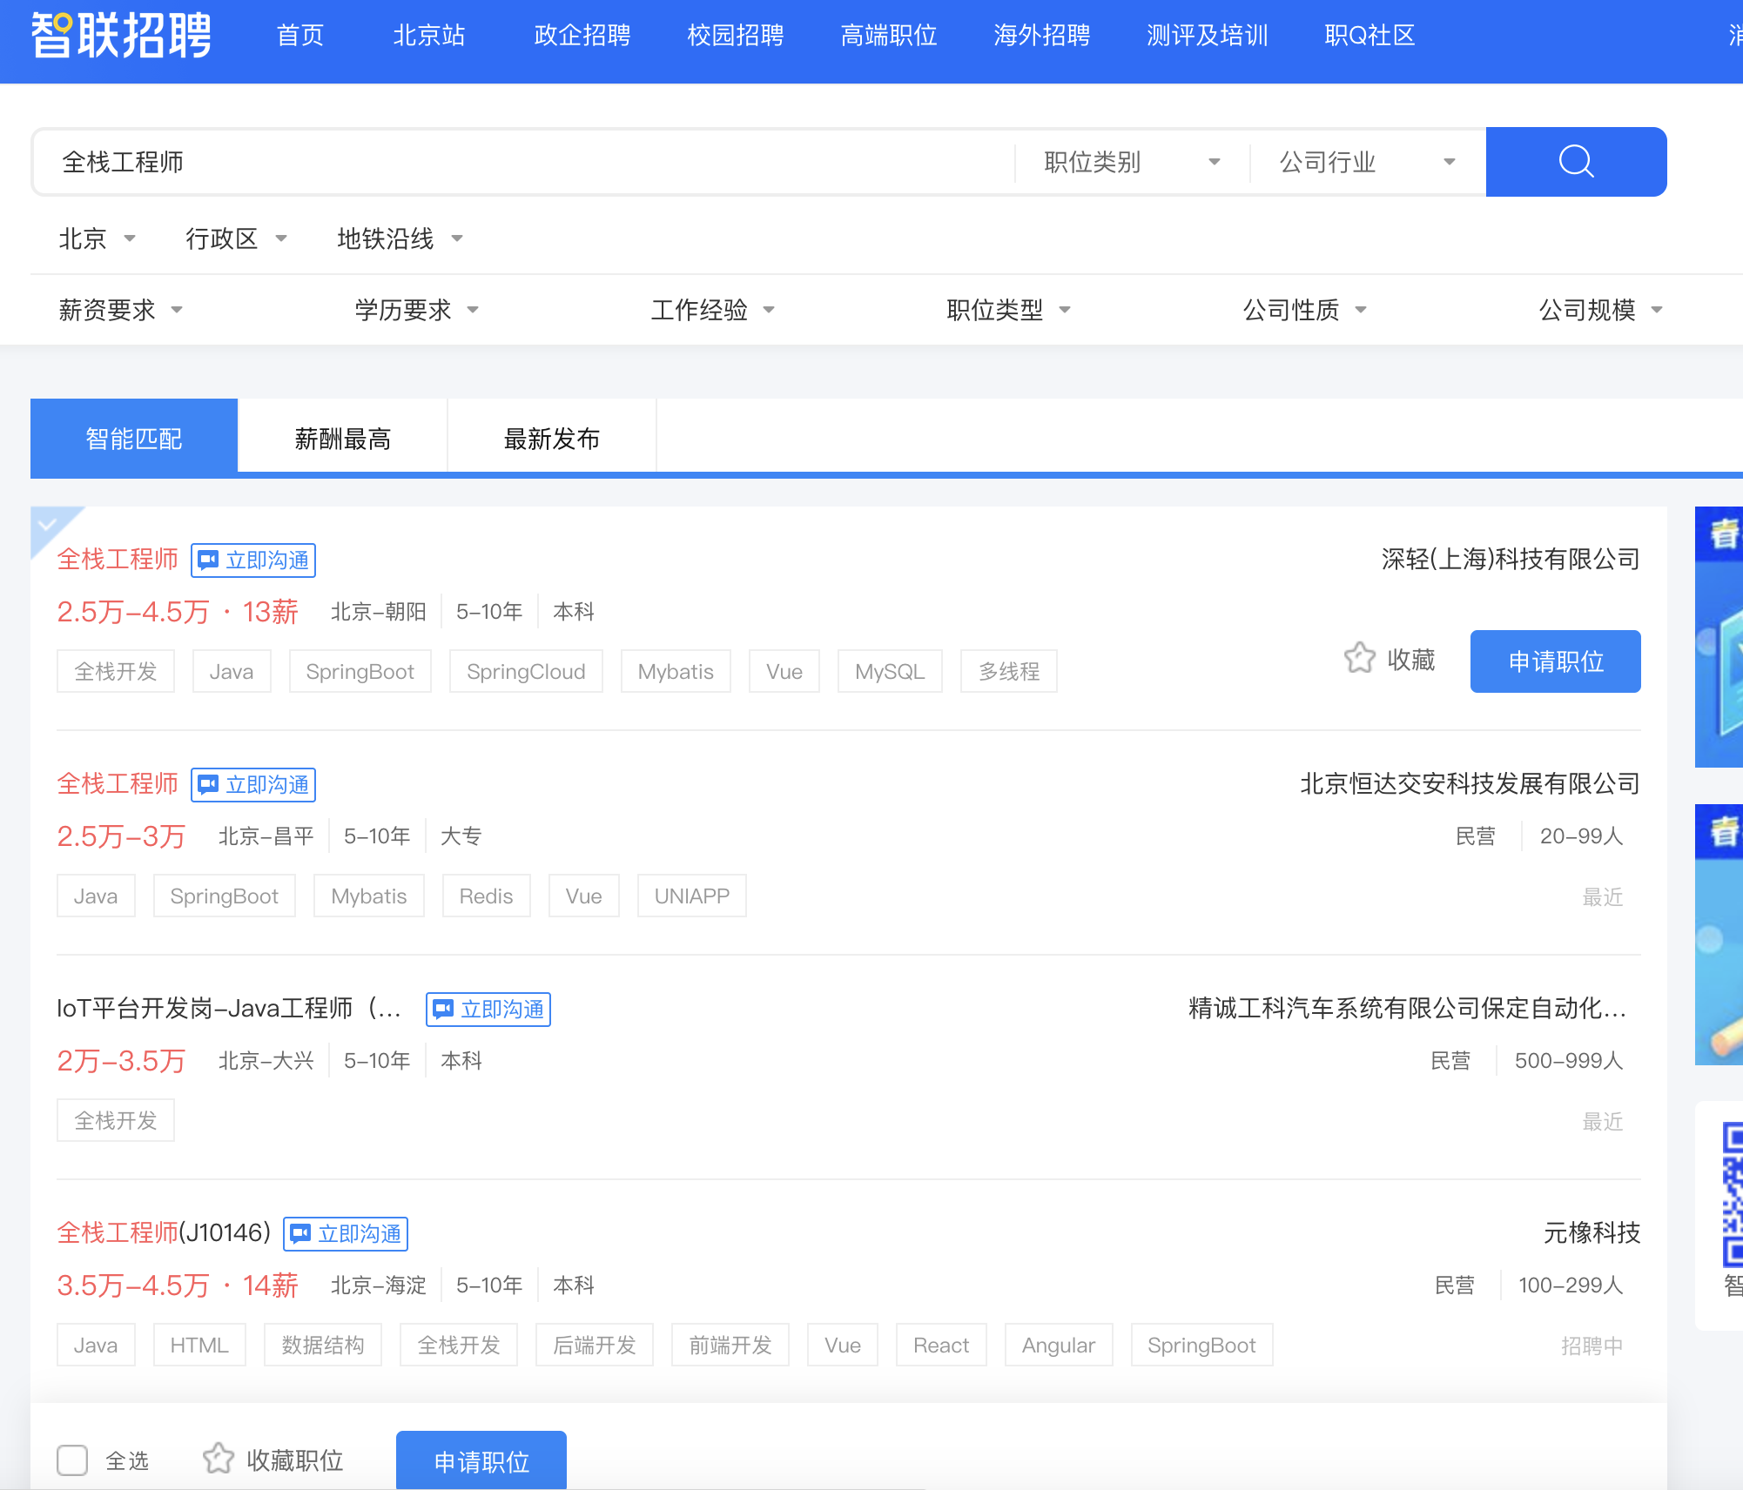Click 立即沟通 chat icon for 全栈工程师(J10146)
Screen dimensions: 1743x1490
301,1233
